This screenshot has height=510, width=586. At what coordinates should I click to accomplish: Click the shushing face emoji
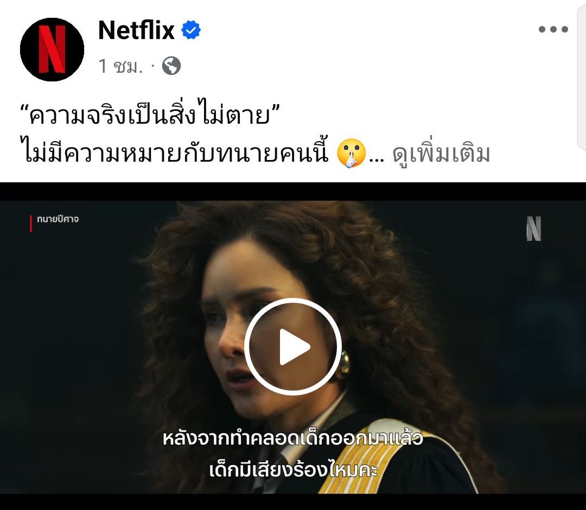[x=351, y=153]
